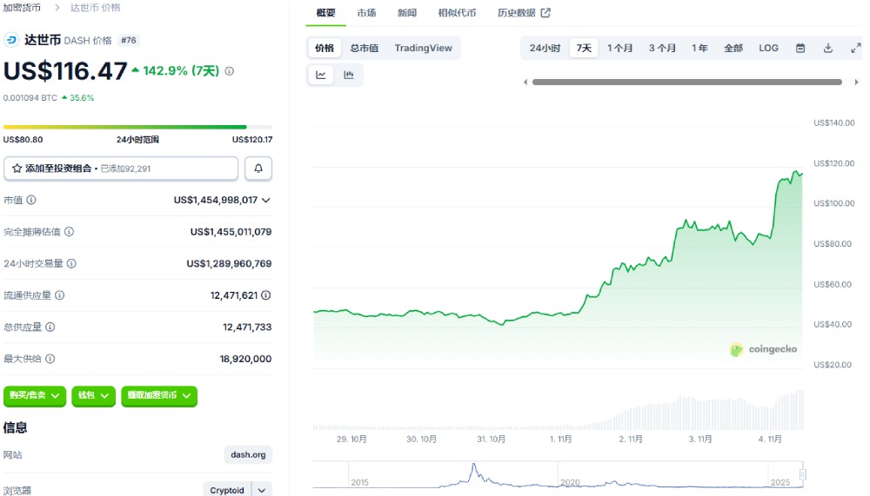
Task: Open the calendar date range picker
Action: (800, 49)
